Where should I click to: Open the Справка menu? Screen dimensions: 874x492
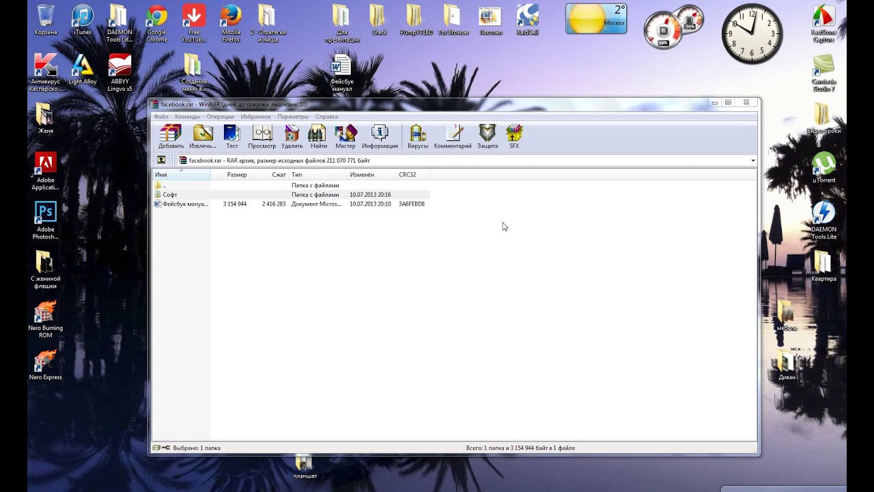point(327,117)
